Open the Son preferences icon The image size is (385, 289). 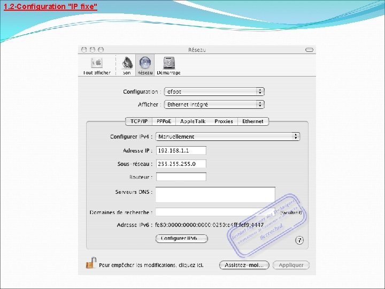pos(127,66)
